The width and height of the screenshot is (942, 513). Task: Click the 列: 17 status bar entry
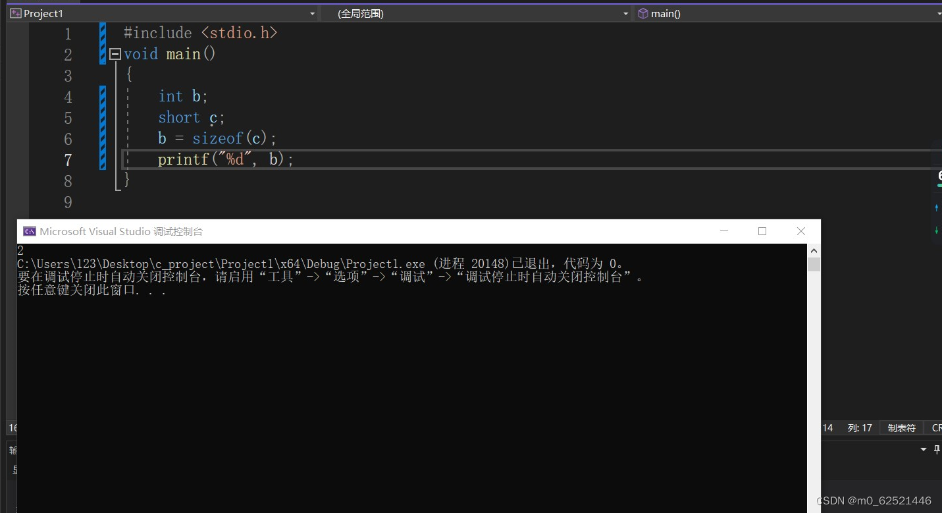pyautogui.click(x=860, y=428)
